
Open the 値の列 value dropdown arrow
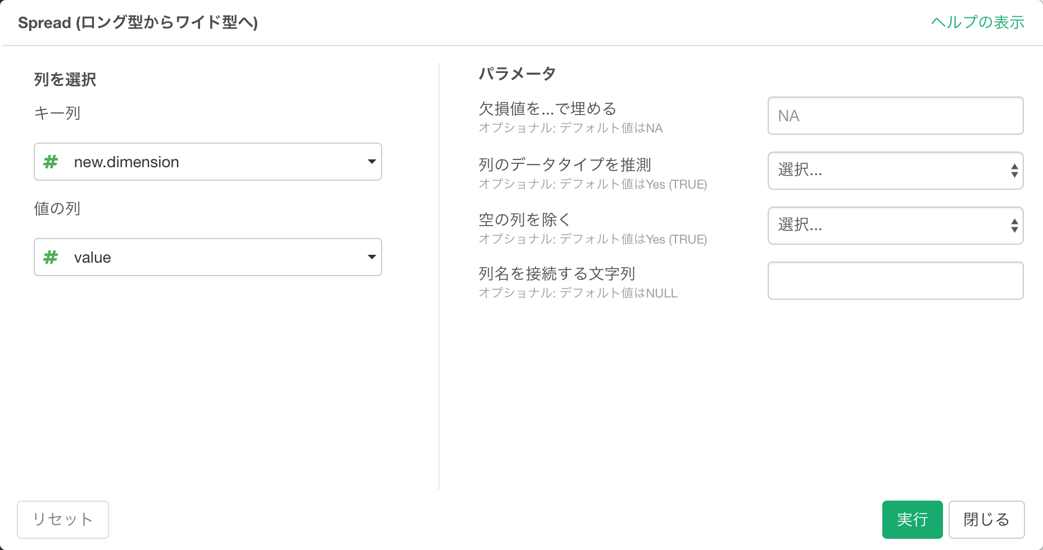[371, 257]
